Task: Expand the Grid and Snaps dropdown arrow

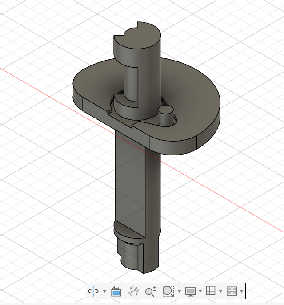Action: point(220,291)
